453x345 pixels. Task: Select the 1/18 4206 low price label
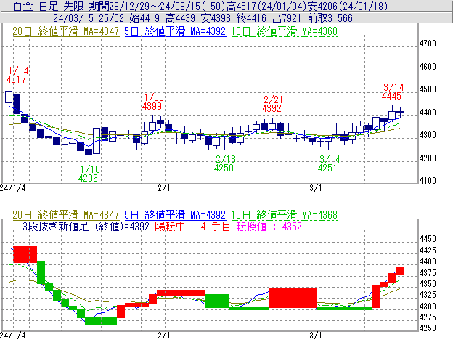(89, 174)
